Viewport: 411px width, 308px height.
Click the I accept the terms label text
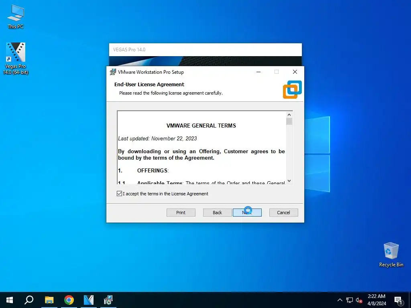[x=166, y=194]
